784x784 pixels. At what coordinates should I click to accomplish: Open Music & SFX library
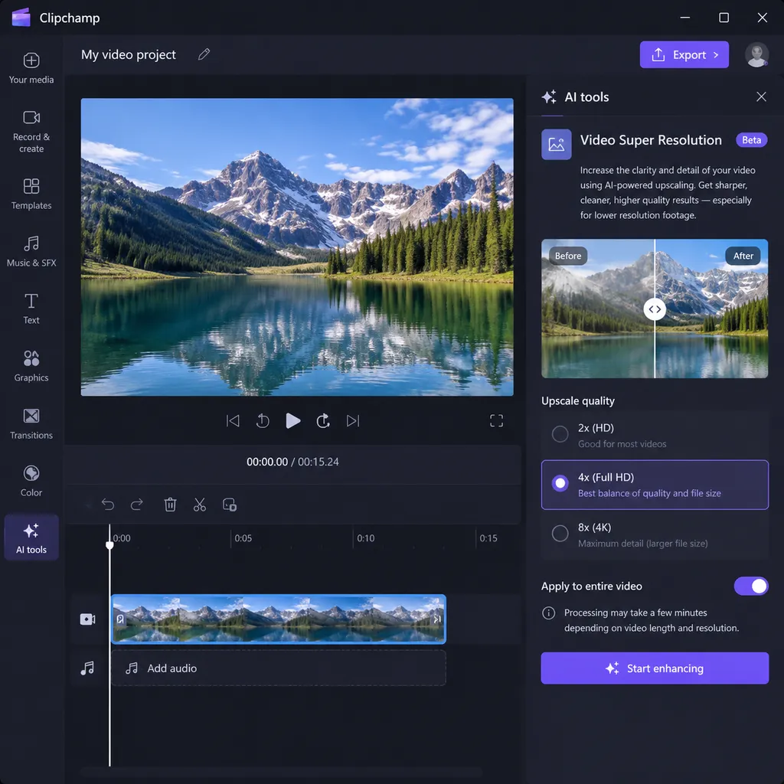[x=31, y=251]
